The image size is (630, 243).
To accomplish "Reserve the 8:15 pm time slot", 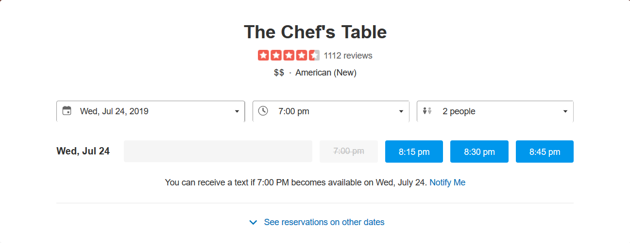I will (414, 152).
